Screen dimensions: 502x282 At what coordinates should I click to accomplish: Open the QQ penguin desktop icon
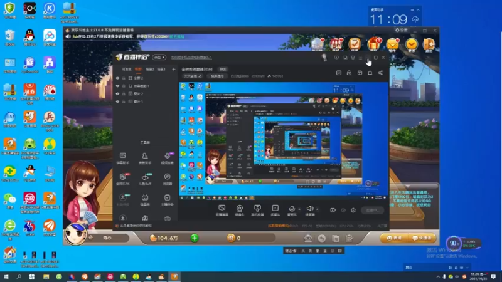coord(29,37)
